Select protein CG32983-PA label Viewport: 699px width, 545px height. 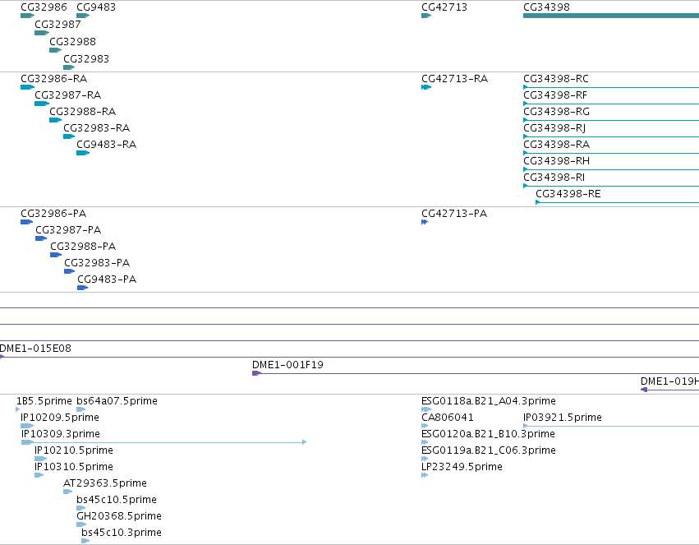(97, 264)
